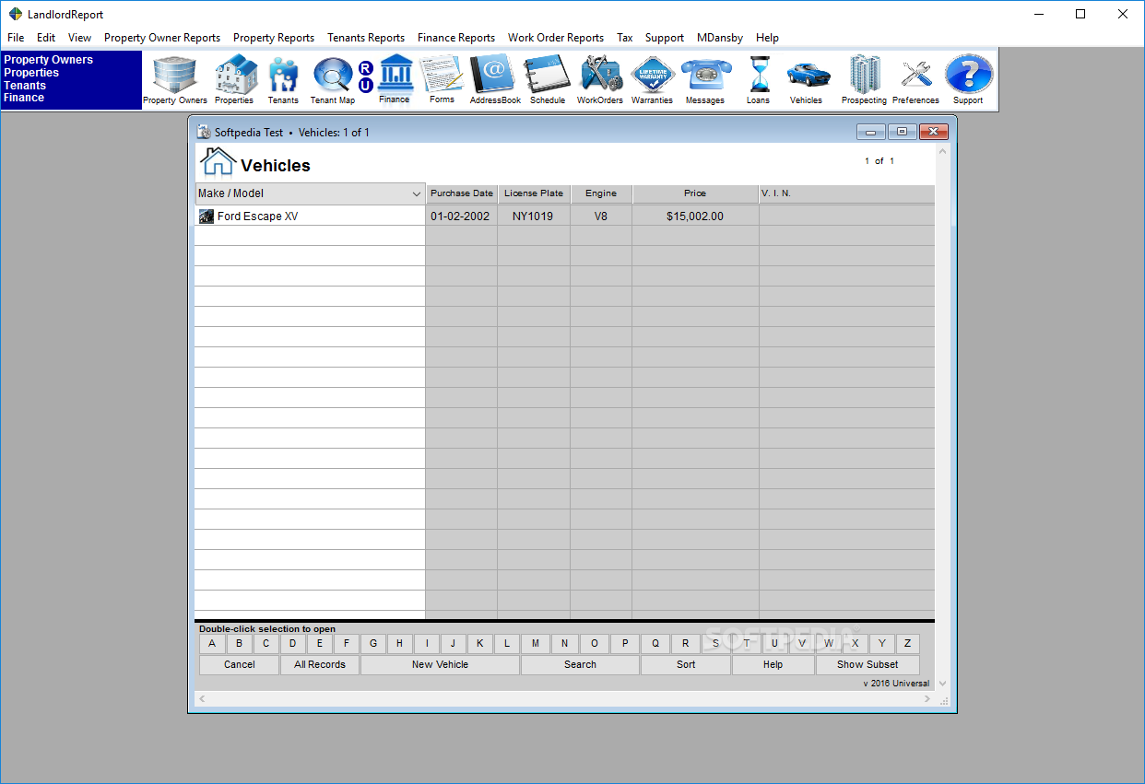Click the Purchase Date column header

[x=462, y=193]
